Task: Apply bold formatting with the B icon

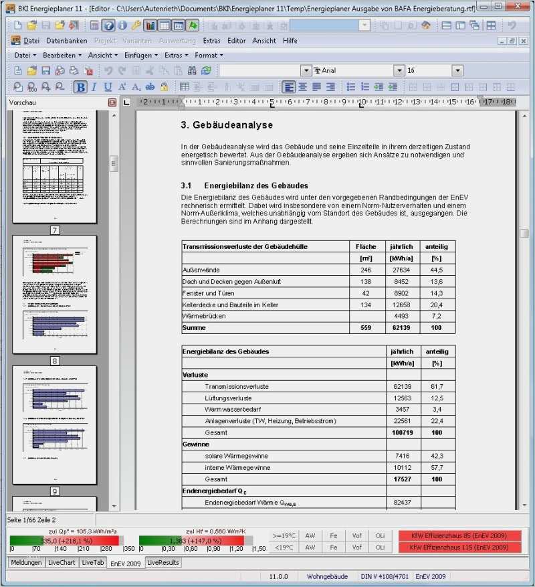Action: (x=80, y=87)
